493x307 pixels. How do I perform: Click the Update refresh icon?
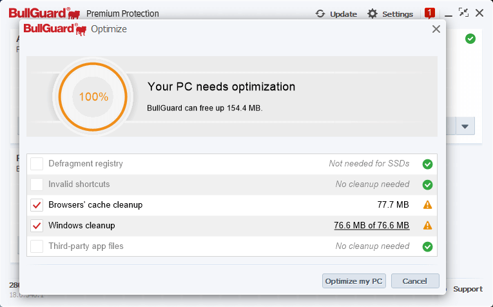coord(320,14)
